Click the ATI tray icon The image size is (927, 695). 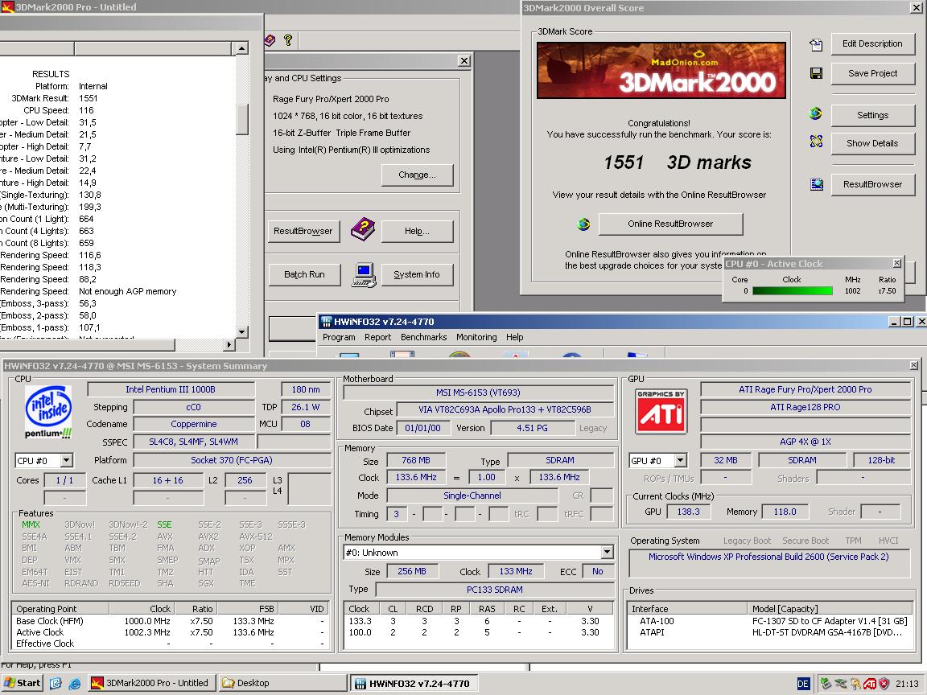click(870, 684)
